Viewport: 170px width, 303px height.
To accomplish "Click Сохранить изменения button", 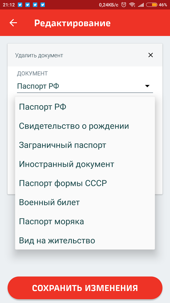I will [85, 288].
